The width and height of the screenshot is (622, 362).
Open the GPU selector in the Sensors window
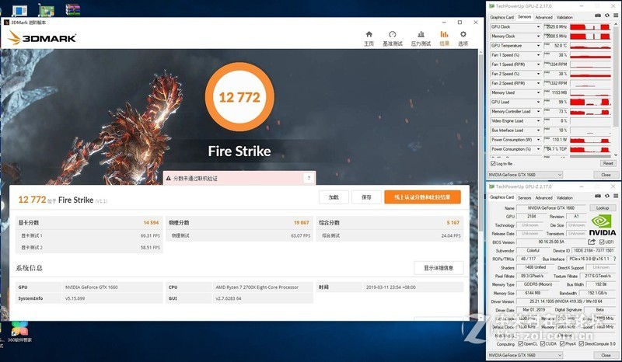526,175
